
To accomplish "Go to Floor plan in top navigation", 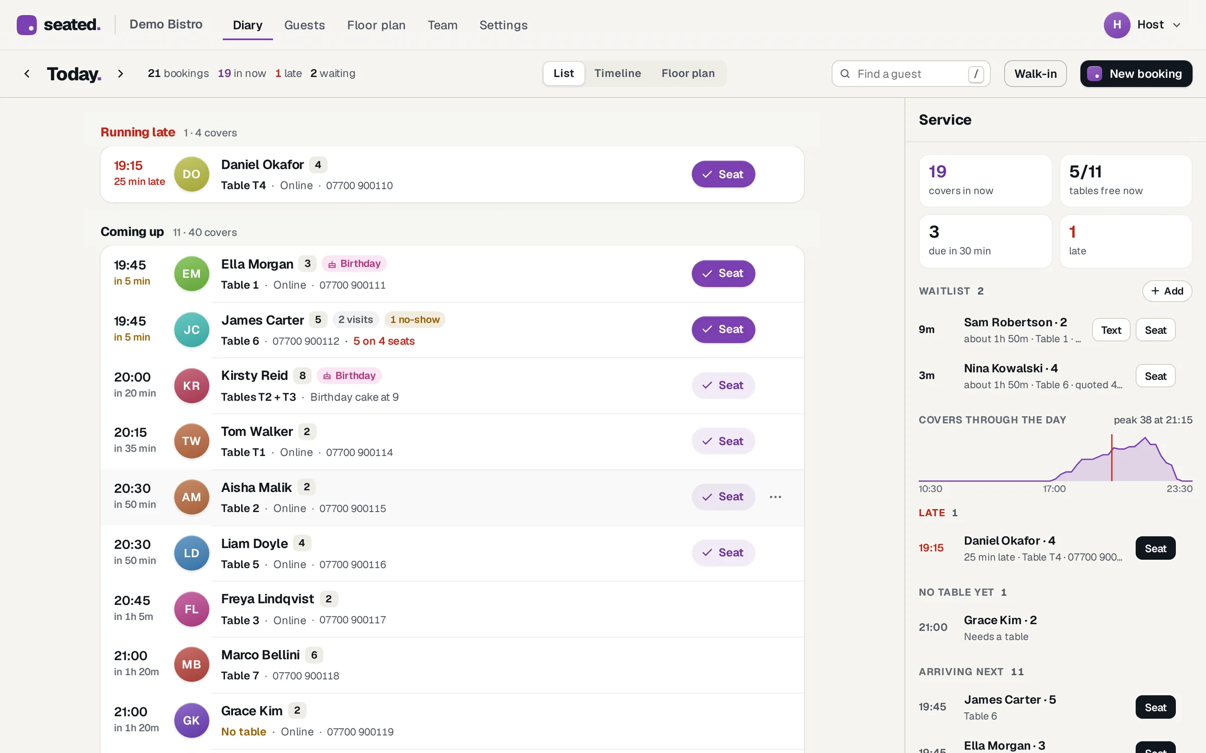I will click(376, 25).
